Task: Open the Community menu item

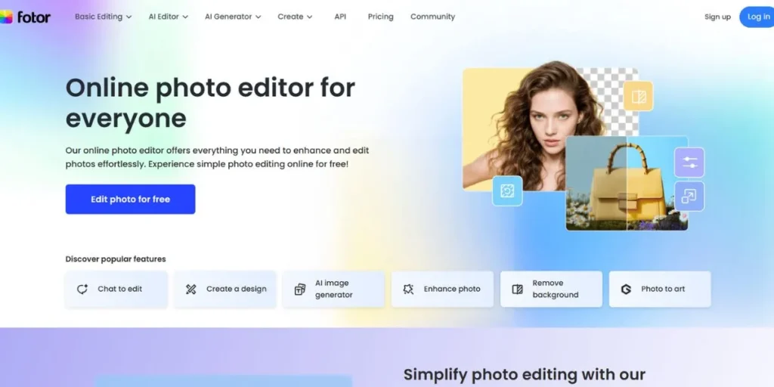Action: pos(432,17)
